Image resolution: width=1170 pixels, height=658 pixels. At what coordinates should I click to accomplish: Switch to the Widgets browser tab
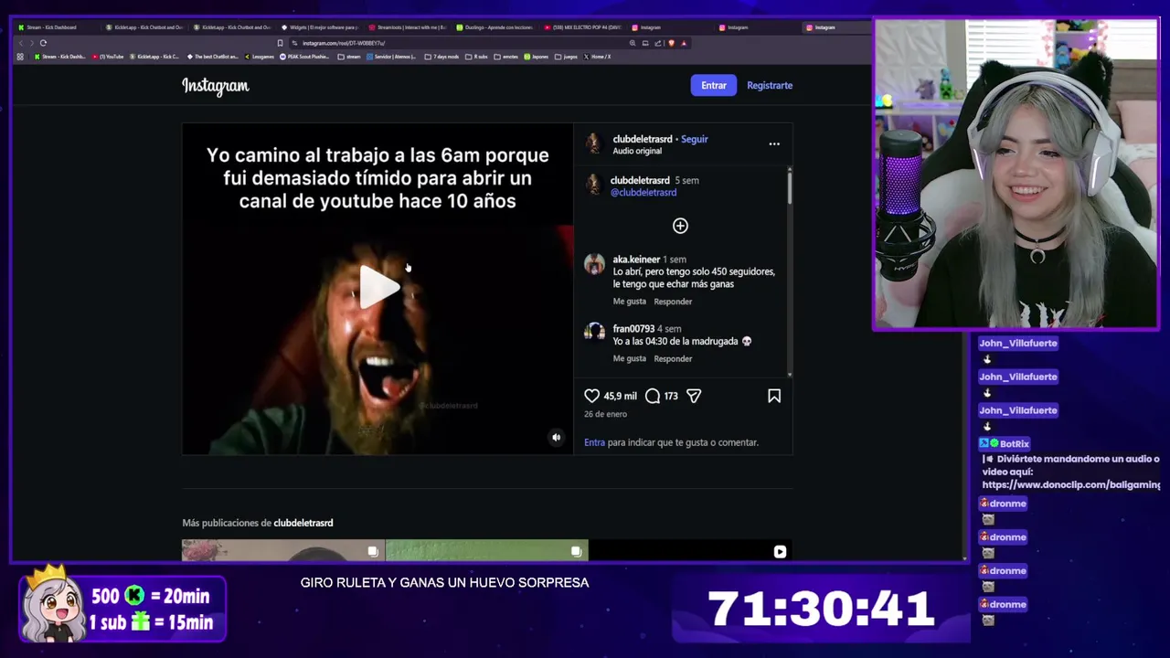click(x=319, y=27)
